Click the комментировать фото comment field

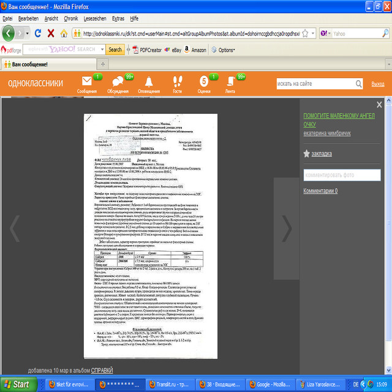coord(346,175)
